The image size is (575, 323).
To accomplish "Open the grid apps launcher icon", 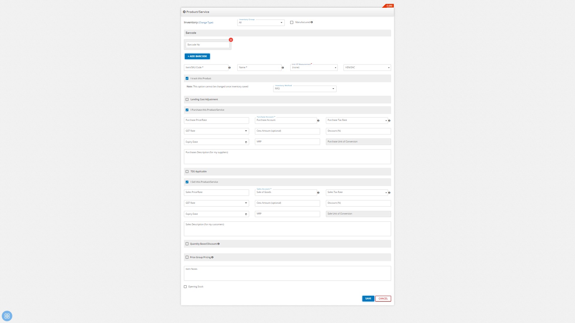I will [7, 316].
